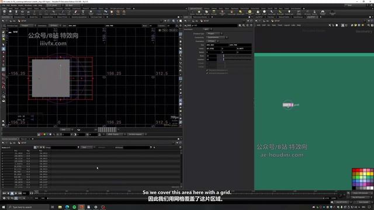Click the taskbar search box
Screen dimensions: 374x210
[28, 207]
